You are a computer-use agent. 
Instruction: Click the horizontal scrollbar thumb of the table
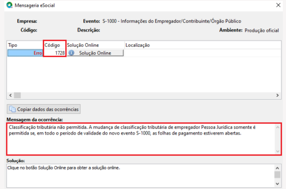[x=18, y=95]
